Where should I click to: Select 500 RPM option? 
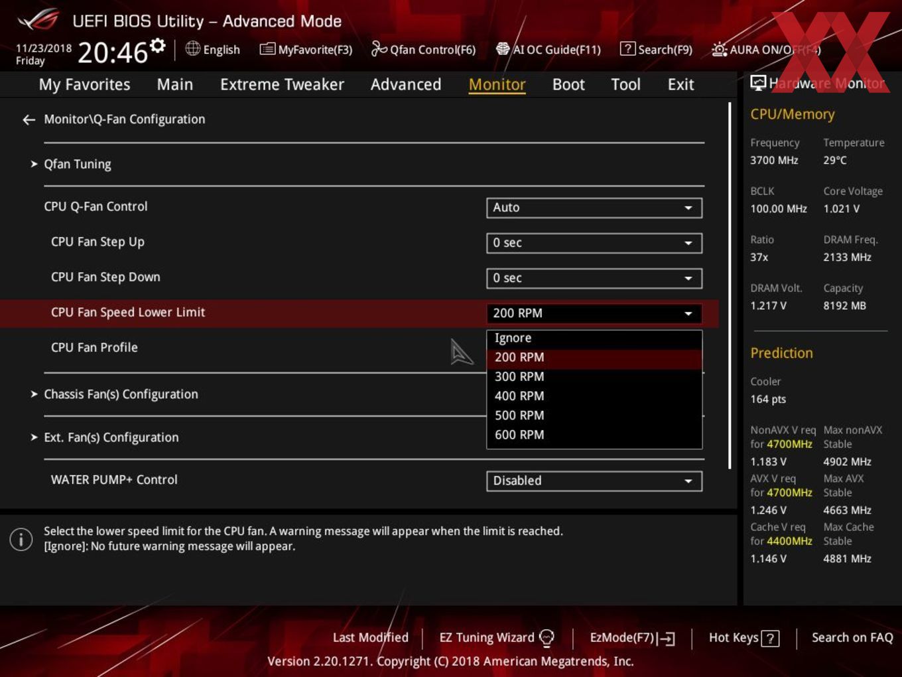pyautogui.click(x=594, y=415)
